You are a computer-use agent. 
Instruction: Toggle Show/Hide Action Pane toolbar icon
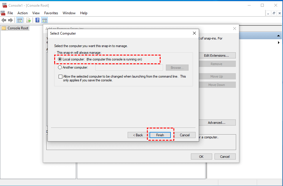click(x=44, y=20)
